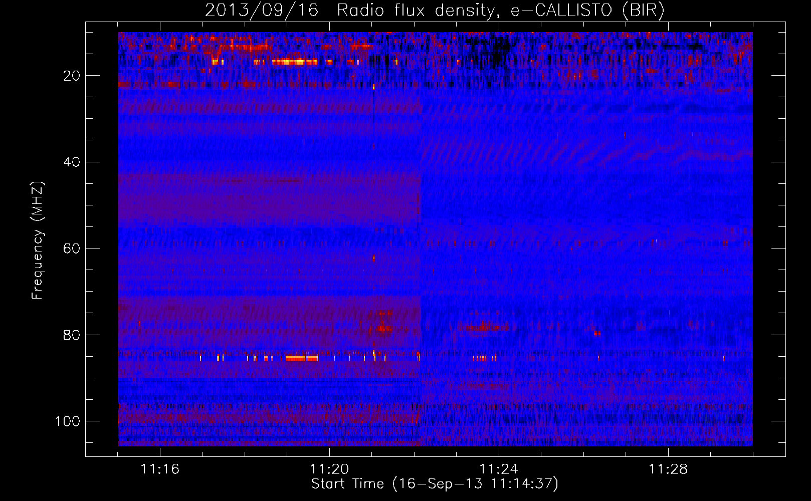Image resolution: width=811 pixels, height=501 pixels.
Task: Click the '20' frequency tick label
Action: [x=72, y=76]
